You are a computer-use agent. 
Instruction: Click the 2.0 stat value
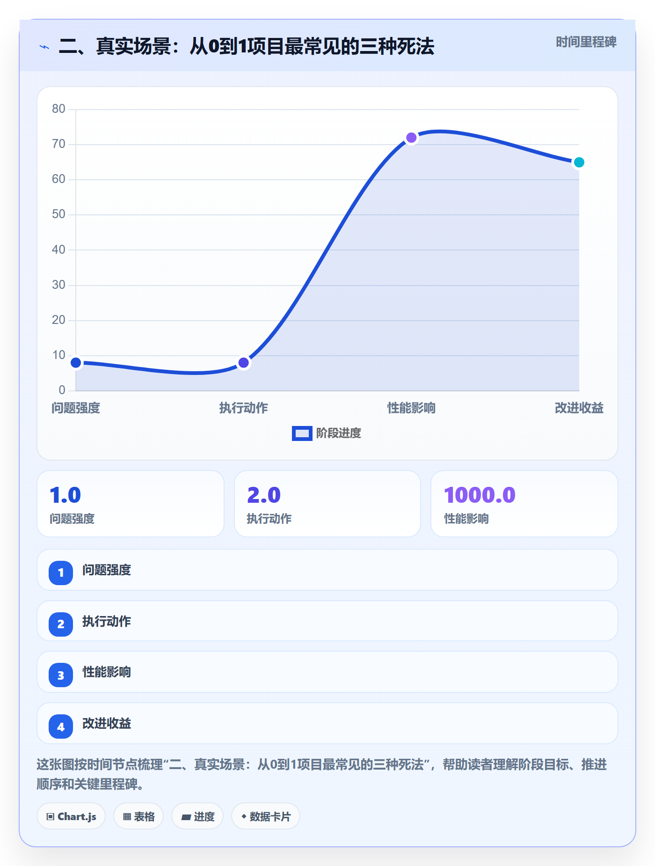pos(264,495)
